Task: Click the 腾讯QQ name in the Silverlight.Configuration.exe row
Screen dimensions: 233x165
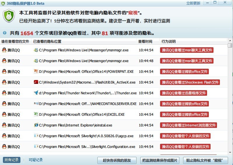Action: point(13,146)
